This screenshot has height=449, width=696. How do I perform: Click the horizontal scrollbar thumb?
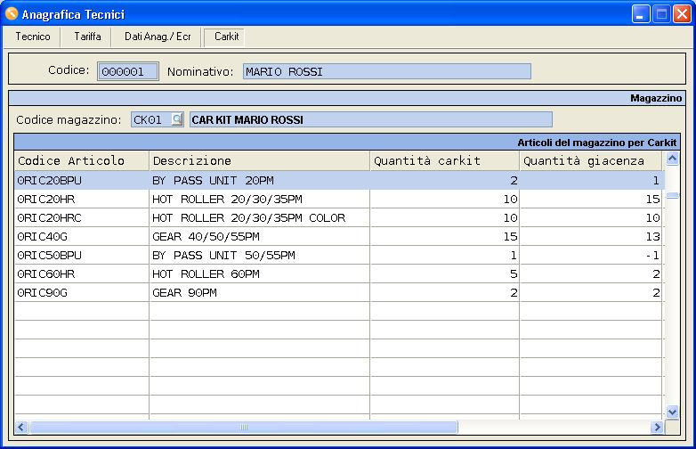click(x=243, y=428)
